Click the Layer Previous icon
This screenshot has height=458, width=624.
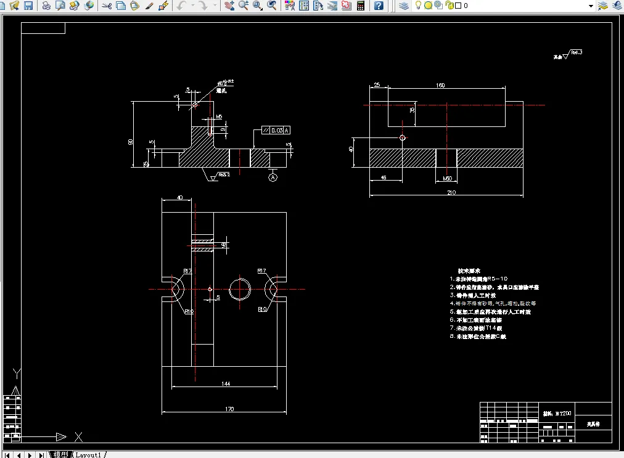[x=617, y=6]
